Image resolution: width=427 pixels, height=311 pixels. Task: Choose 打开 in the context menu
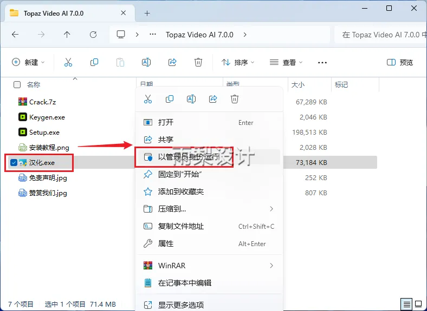pos(209,122)
